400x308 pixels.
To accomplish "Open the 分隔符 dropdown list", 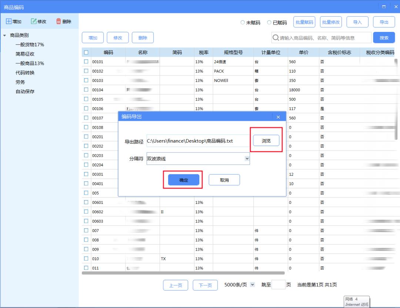I will pyautogui.click(x=247, y=159).
